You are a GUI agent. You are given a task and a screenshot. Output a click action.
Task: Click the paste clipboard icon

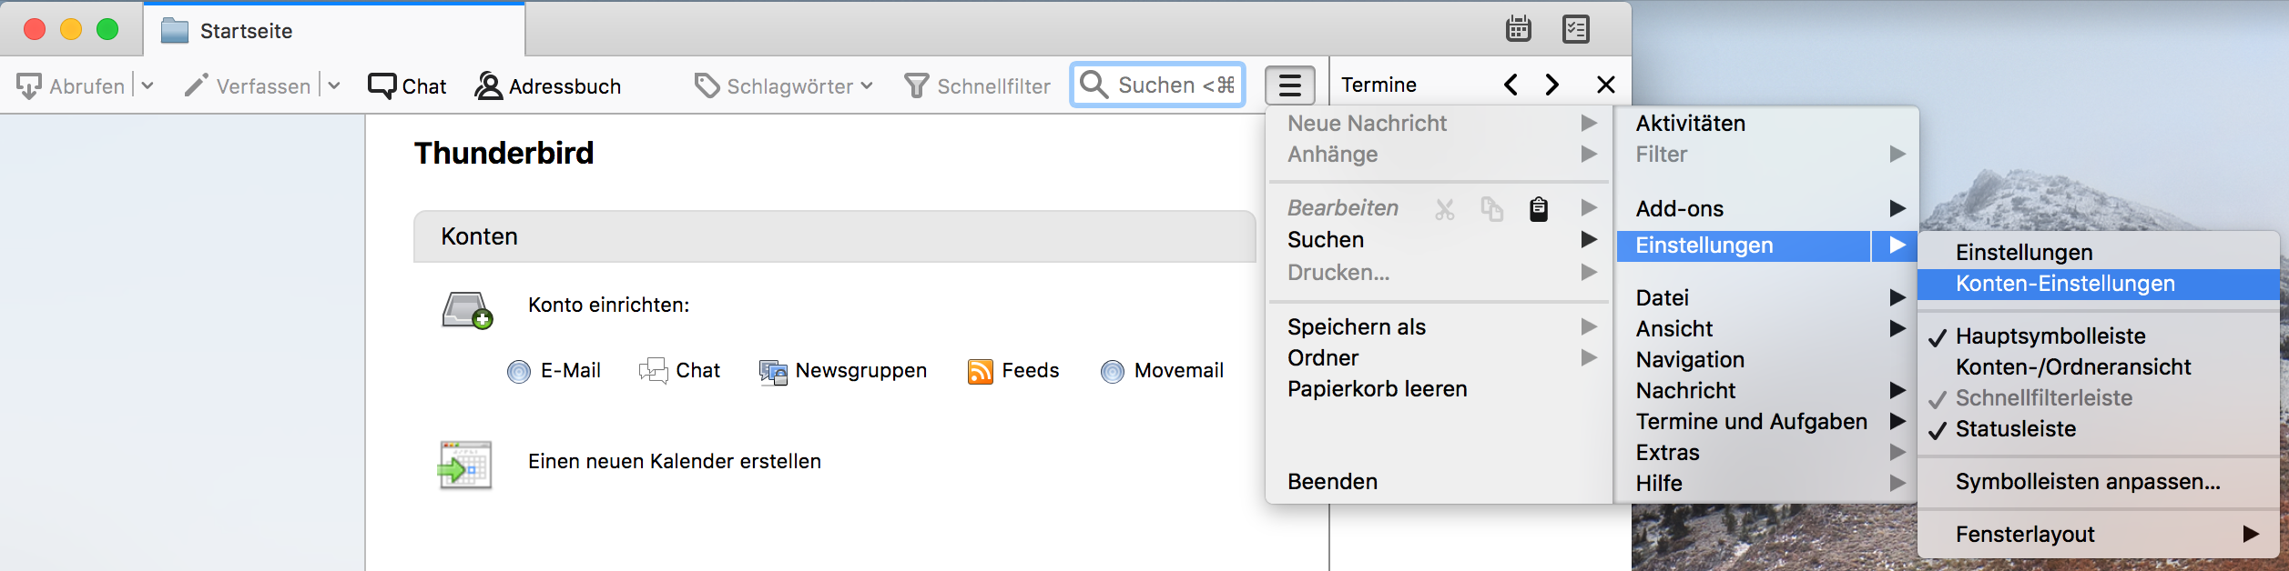coord(1538,209)
